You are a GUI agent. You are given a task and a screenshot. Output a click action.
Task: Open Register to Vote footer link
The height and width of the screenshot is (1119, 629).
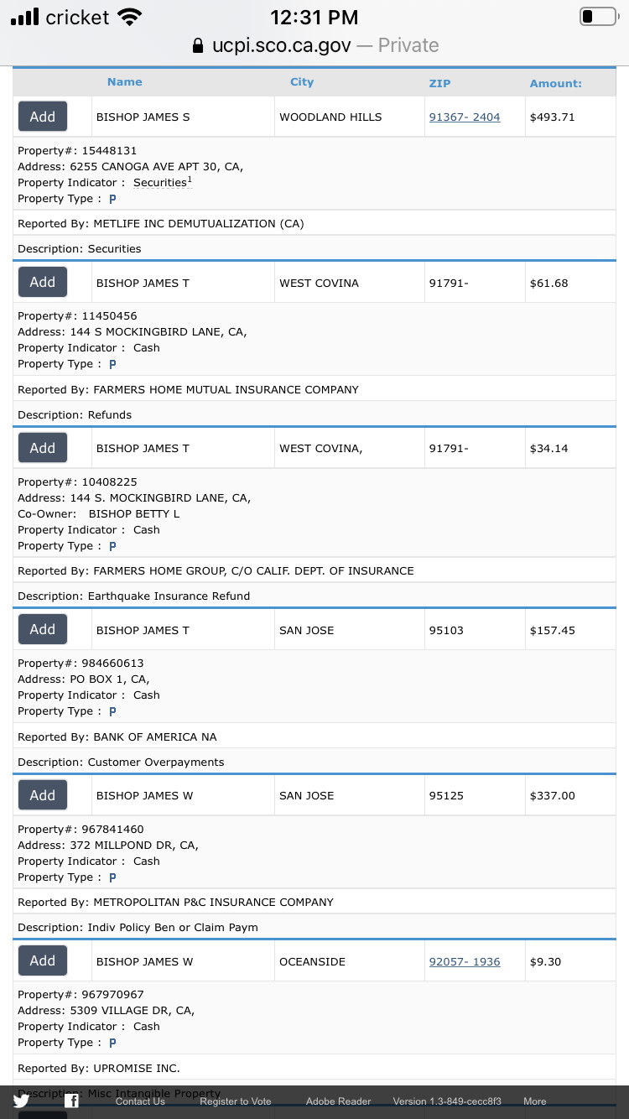[x=236, y=1101]
